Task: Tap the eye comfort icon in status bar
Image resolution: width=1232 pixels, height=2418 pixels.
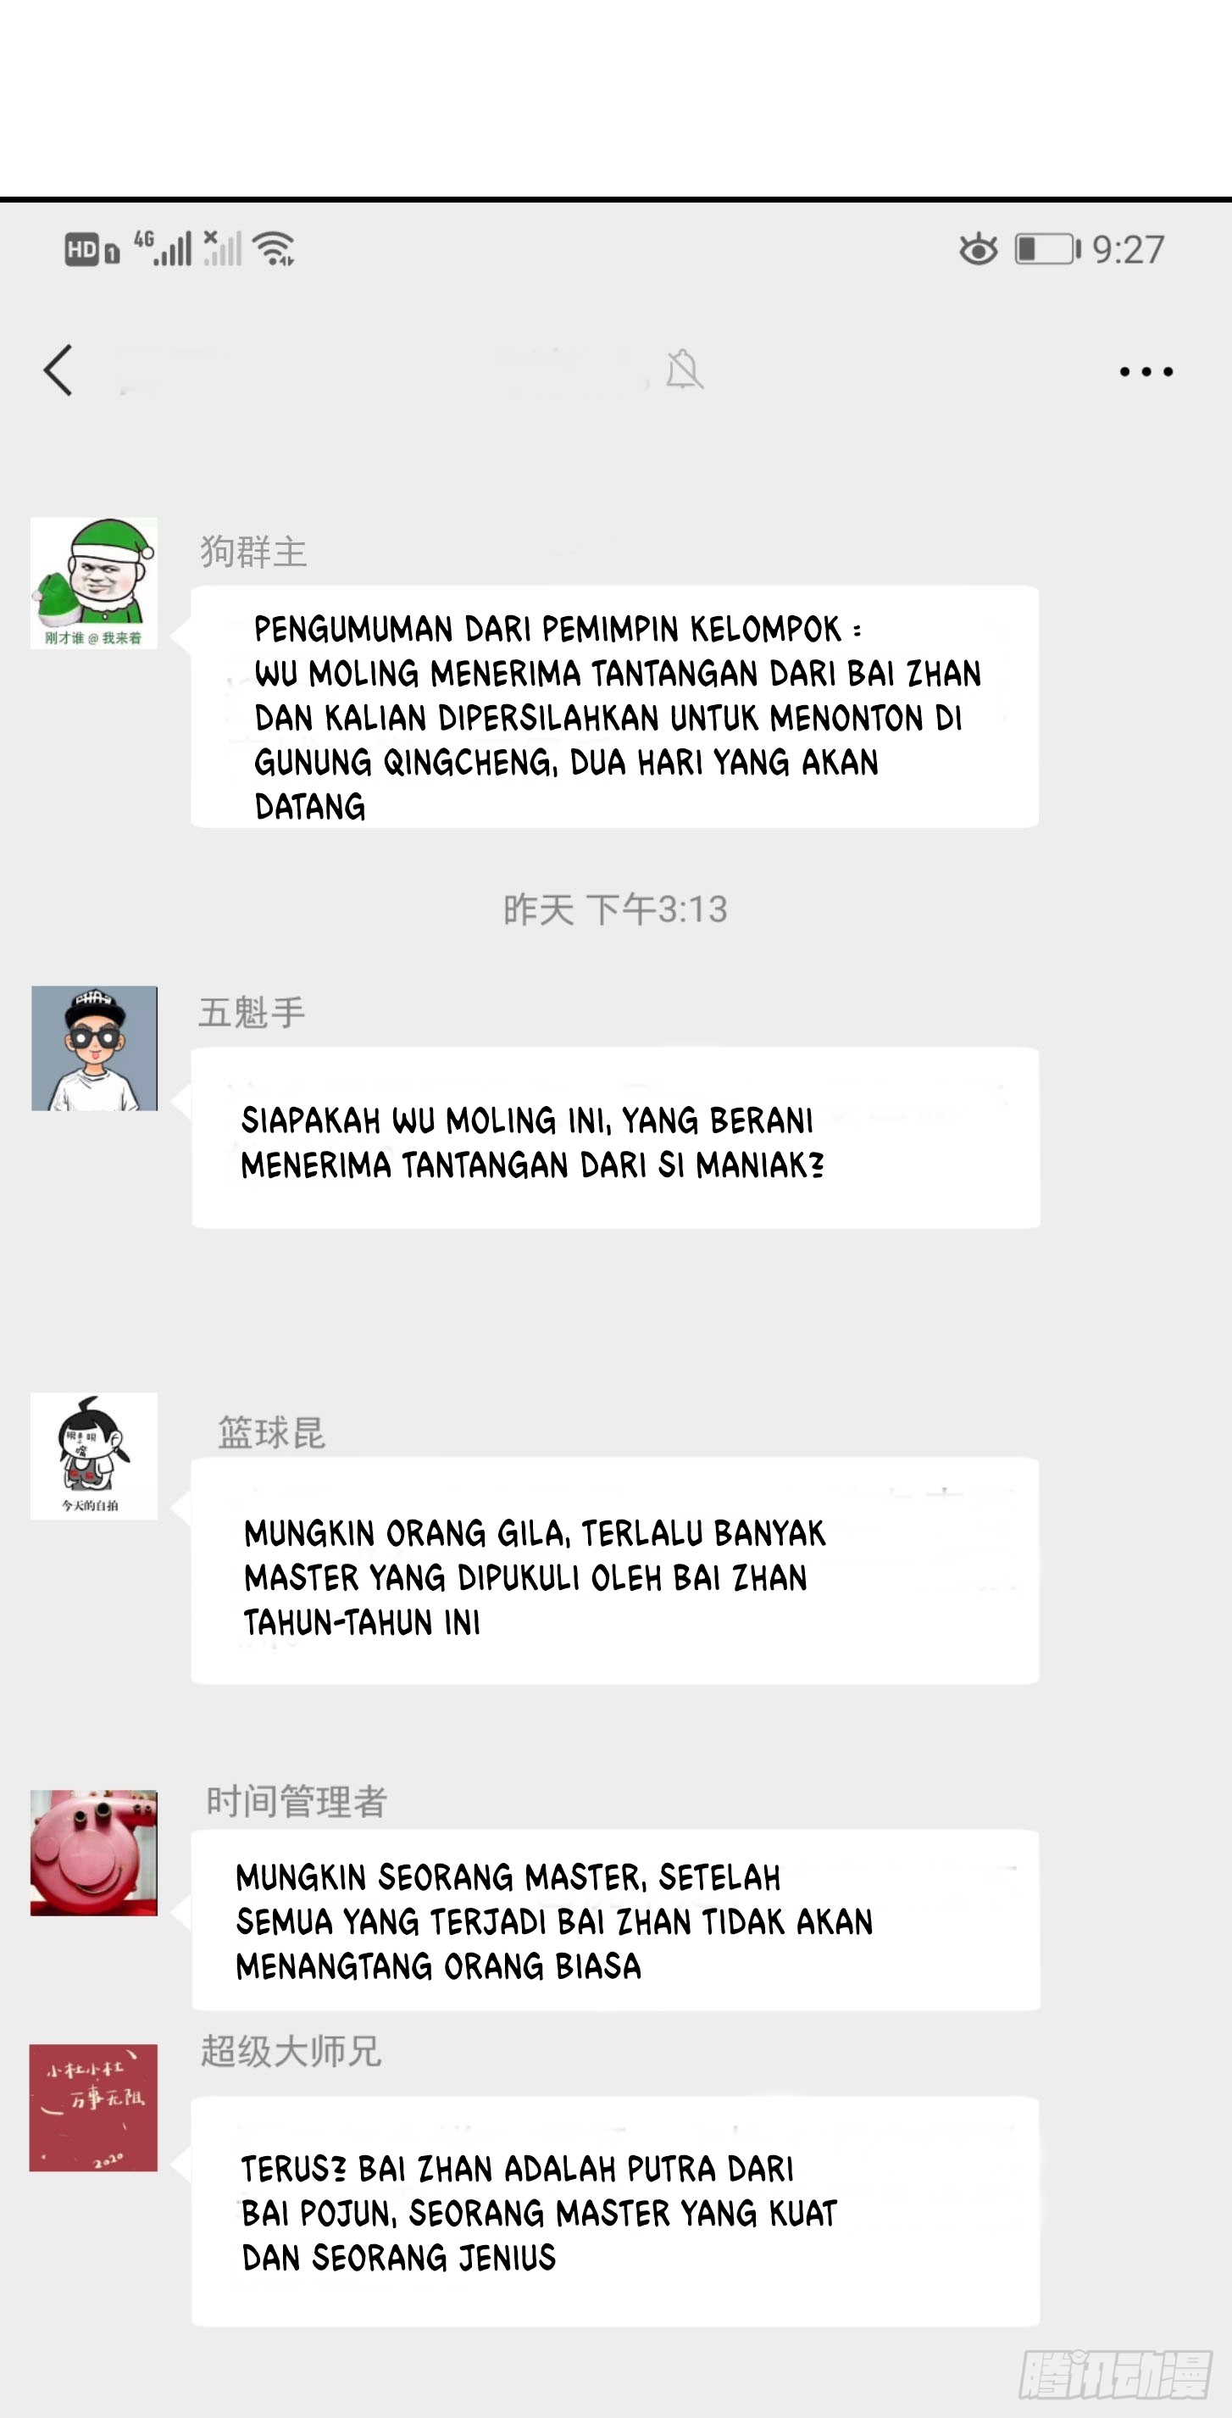Action: pos(978,250)
